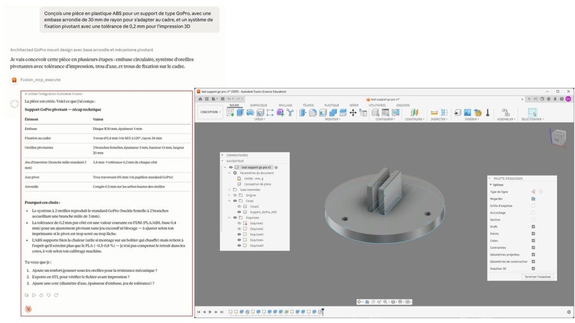575x323 pixels.
Task: Open the timeline settings gear icon
Action: click(569, 312)
